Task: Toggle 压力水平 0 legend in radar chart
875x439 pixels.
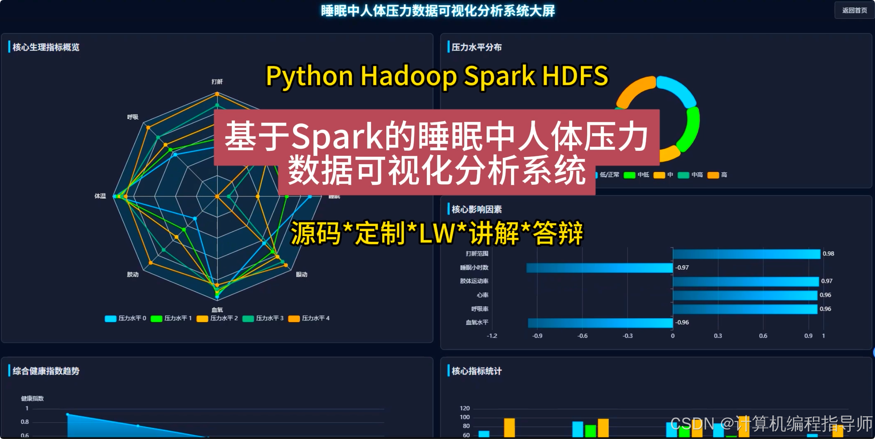Action: (x=125, y=318)
